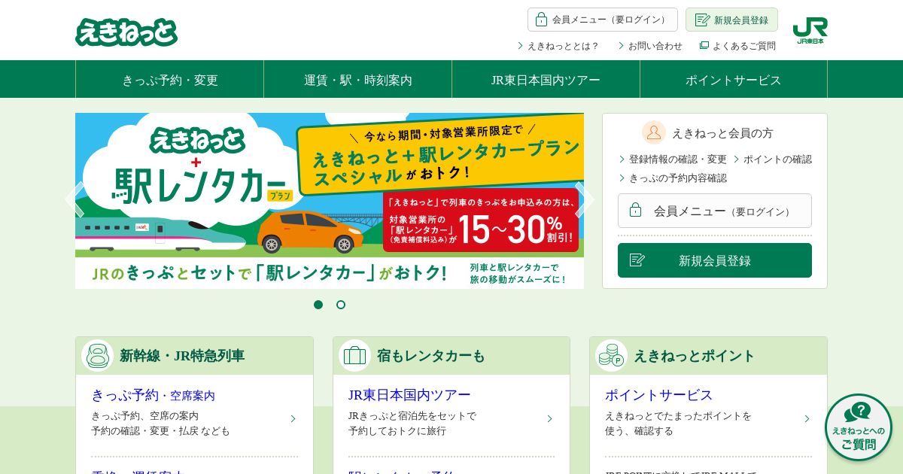
Task: Select the second carousel indicator dot
Action: [341, 305]
